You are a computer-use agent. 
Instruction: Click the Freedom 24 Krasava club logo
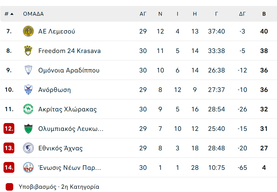coord(28,51)
